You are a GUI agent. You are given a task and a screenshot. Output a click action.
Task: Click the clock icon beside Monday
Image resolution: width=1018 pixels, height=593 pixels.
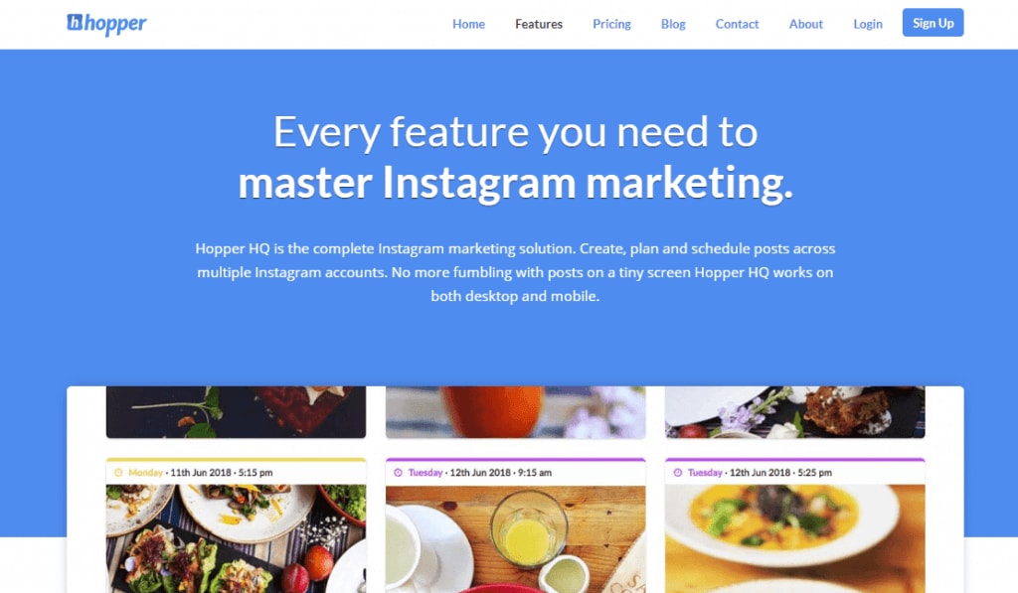118,473
